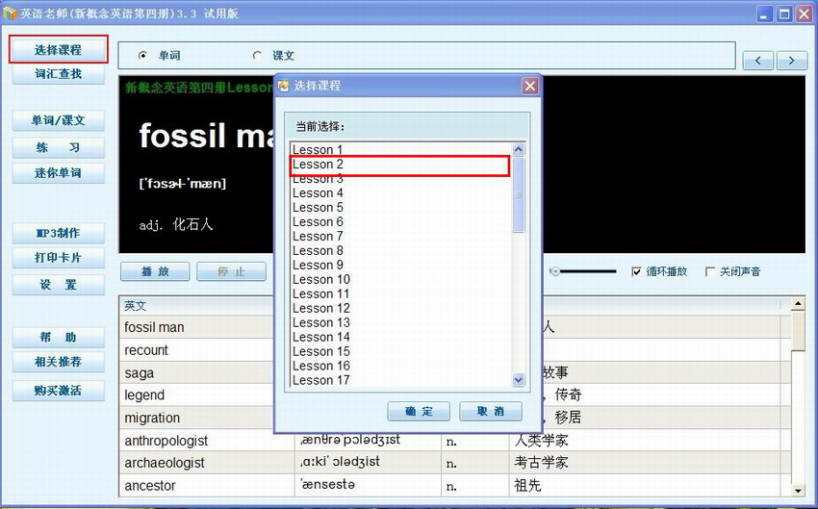Open 相关推荐 recommendations
This screenshot has width=818, height=509.
58,362
